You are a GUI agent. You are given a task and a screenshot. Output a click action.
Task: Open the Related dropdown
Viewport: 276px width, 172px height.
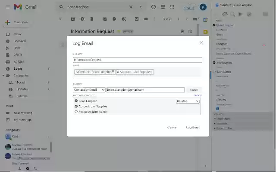point(188,101)
